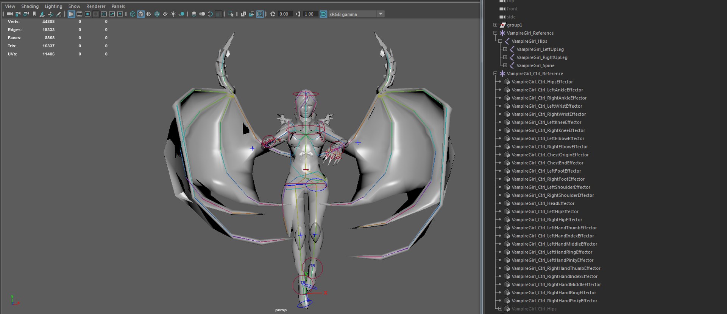Switch viewport to Wireframe shading

(x=133, y=14)
